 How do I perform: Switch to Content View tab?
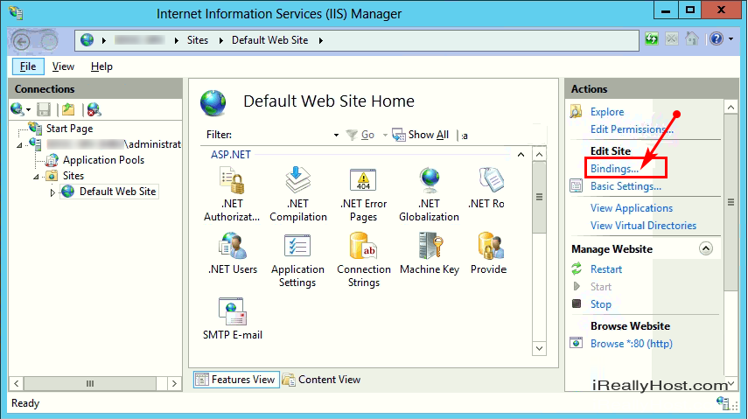(322, 380)
